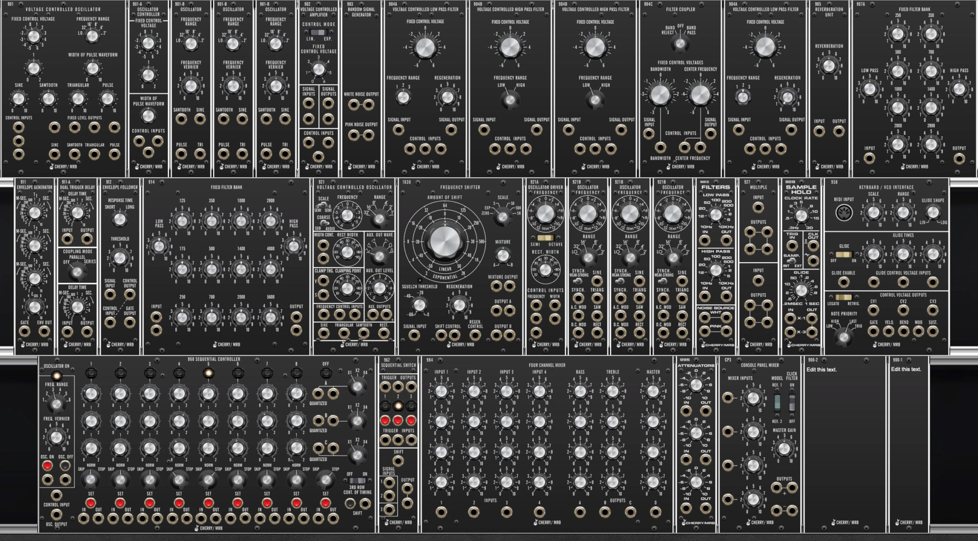Click the MIDI Input connector on Keyboard/VCO Interface
This screenshot has width=978, height=541.
844,212
